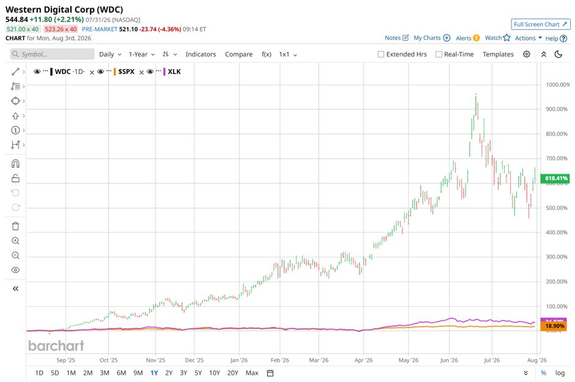Screen dimensions: 575x382
Task: Open the Compare menu
Action: (x=239, y=54)
